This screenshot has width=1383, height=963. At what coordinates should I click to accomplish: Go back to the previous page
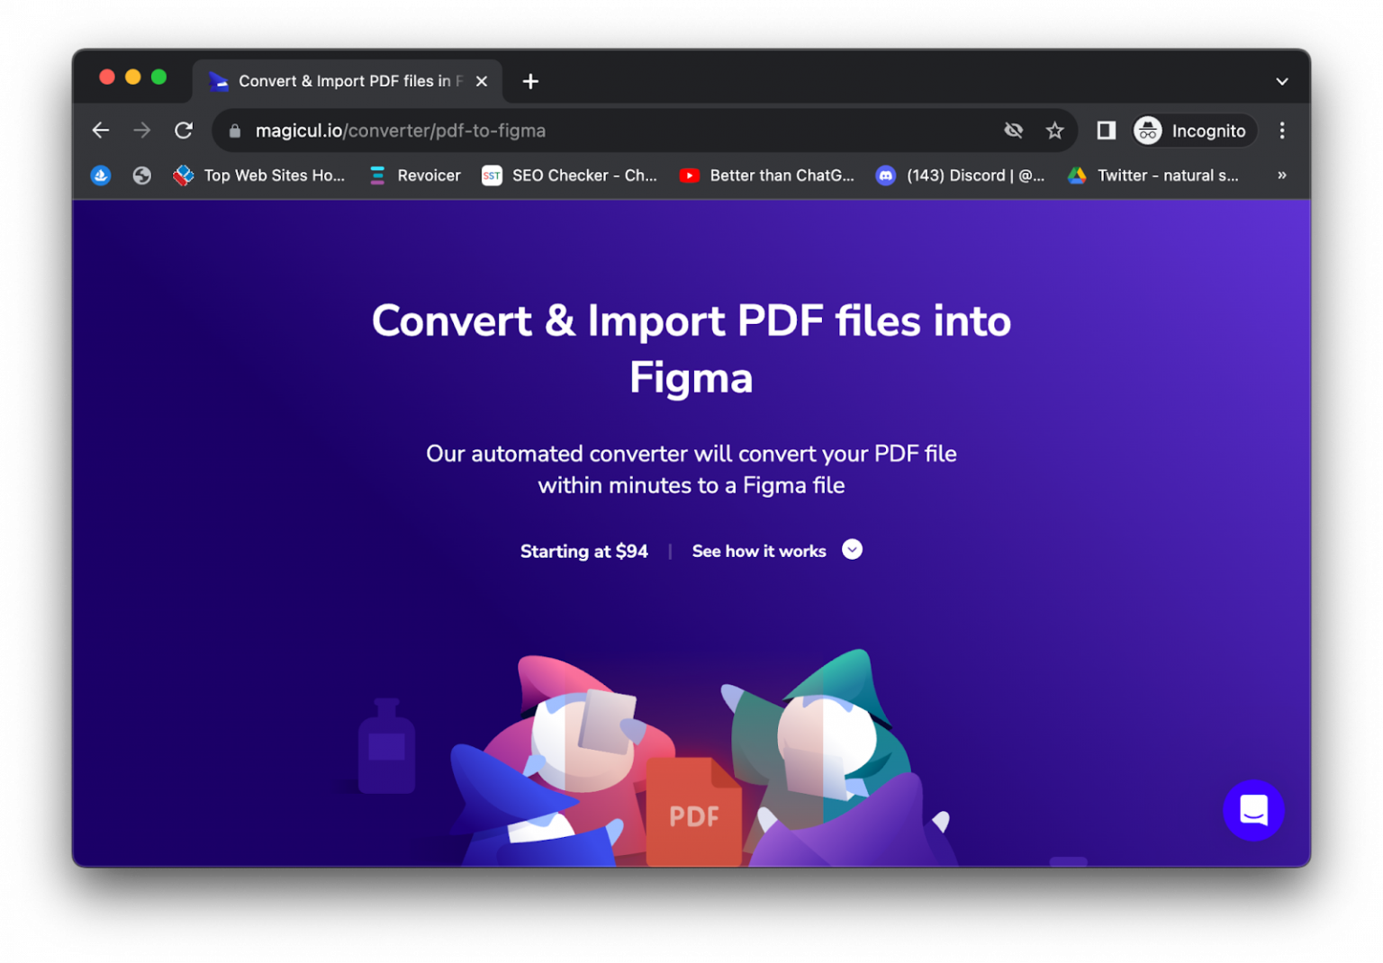100,130
